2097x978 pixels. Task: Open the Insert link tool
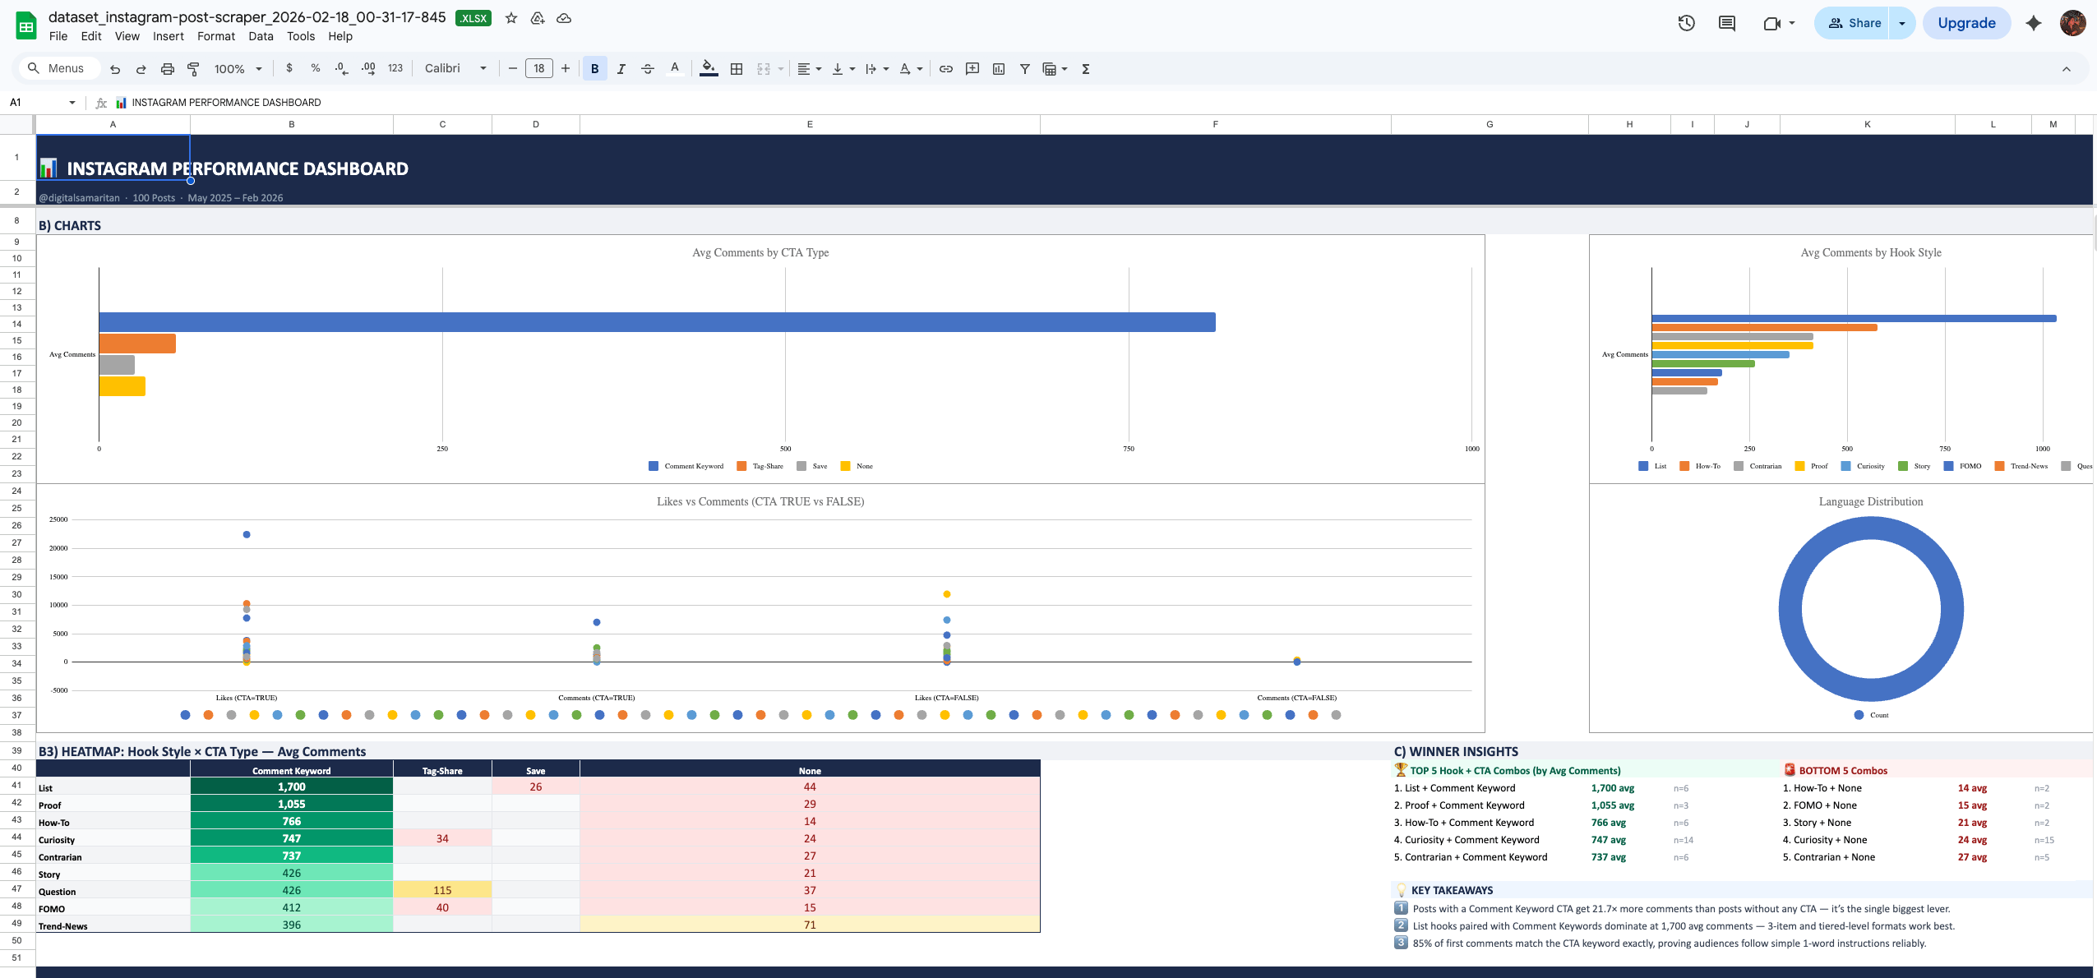pos(946,69)
